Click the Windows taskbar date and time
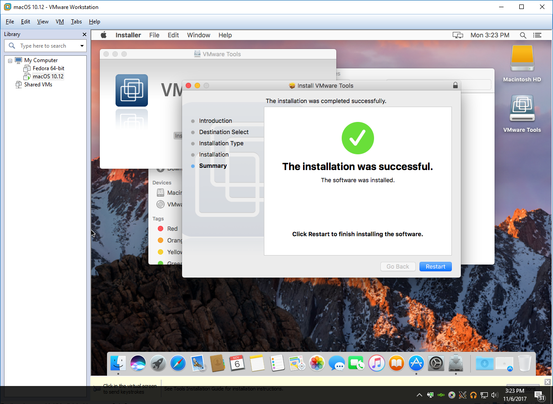The height and width of the screenshot is (404, 553). (514, 395)
